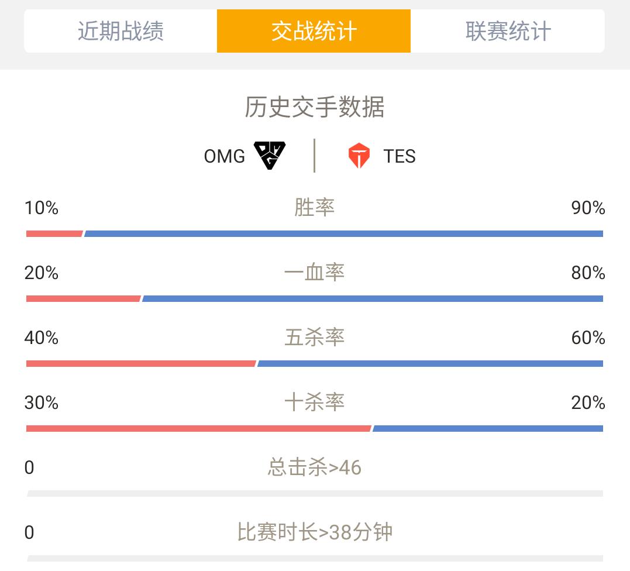Tap the OMG team name
Screen dimensions: 630x571
[224, 156]
